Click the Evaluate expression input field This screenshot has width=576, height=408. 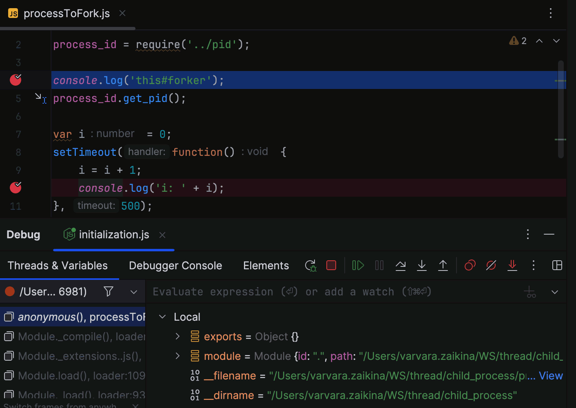click(286, 291)
